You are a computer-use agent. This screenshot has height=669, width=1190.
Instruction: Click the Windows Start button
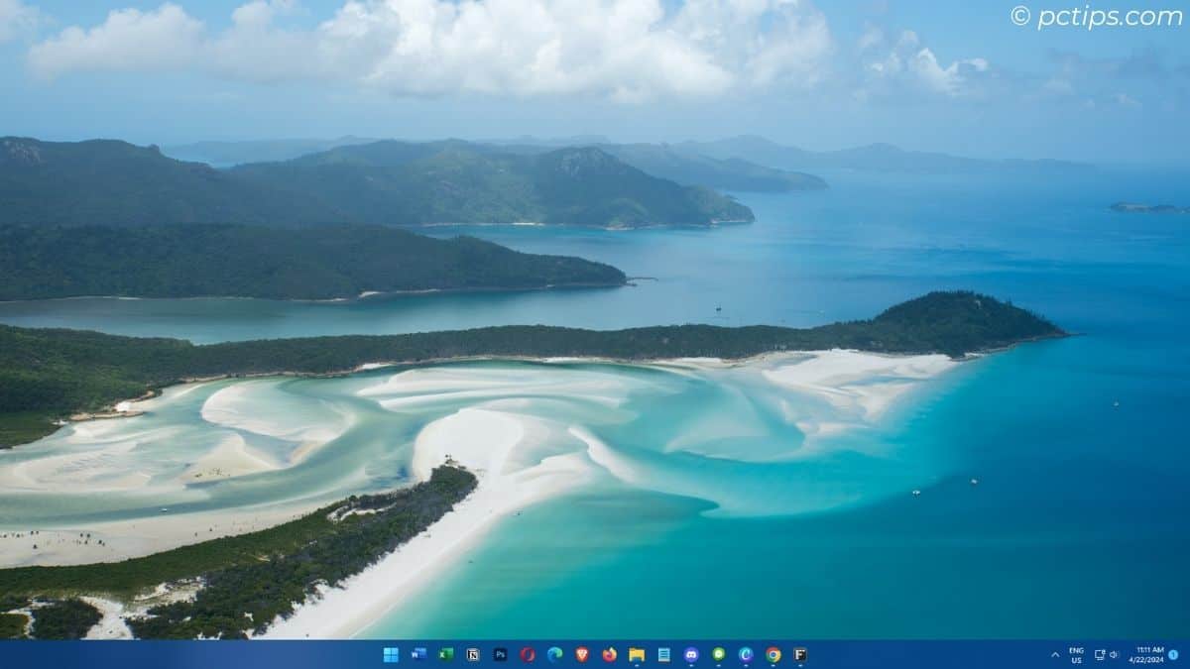(x=390, y=654)
